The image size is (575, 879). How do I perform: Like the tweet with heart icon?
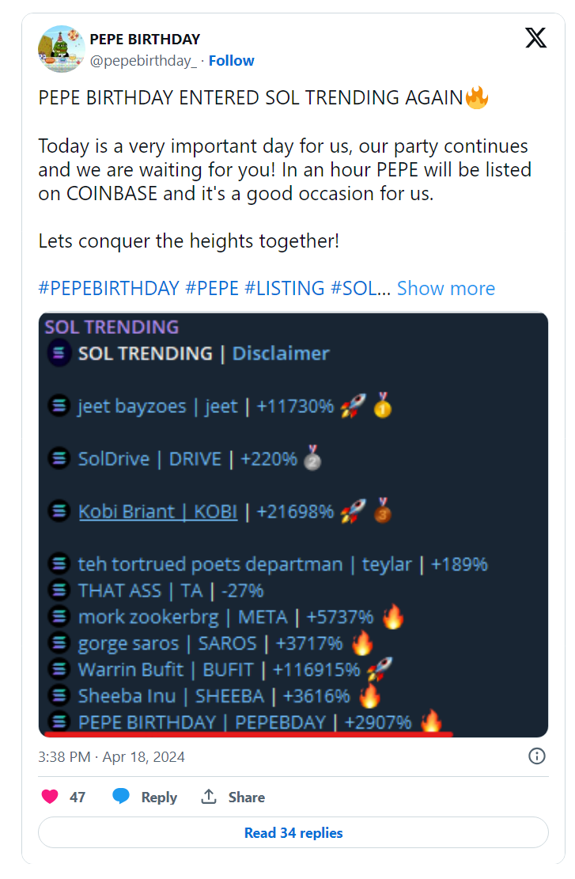(50, 797)
